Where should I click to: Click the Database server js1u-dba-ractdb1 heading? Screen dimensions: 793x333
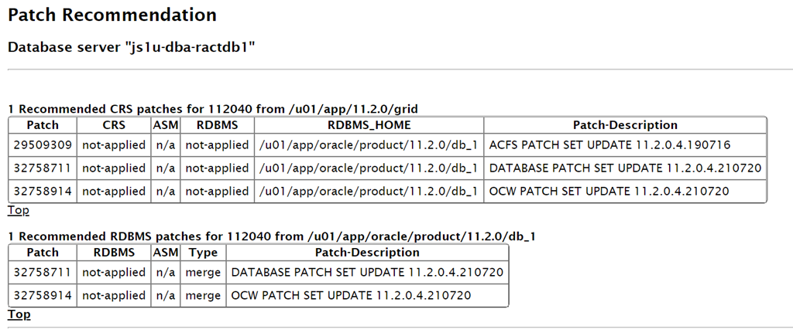point(132,48)
